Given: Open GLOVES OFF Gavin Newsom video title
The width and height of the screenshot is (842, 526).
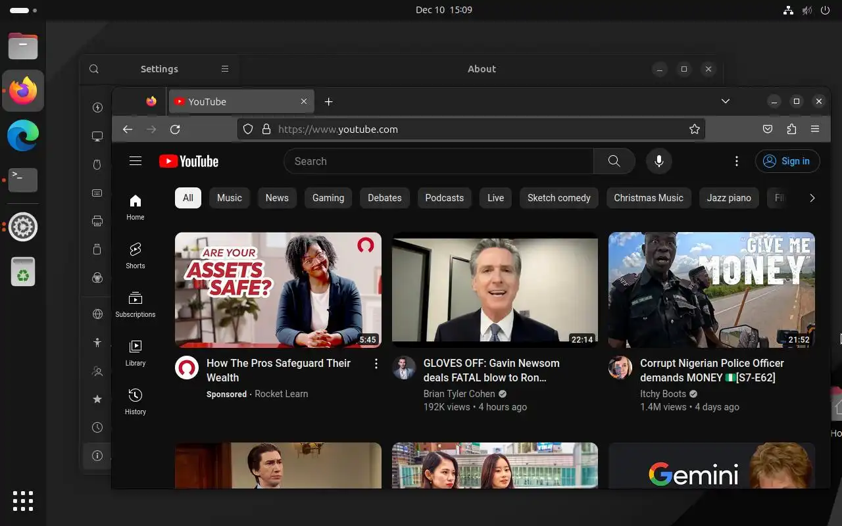Looking at the screenshot, I should point(491,370).
